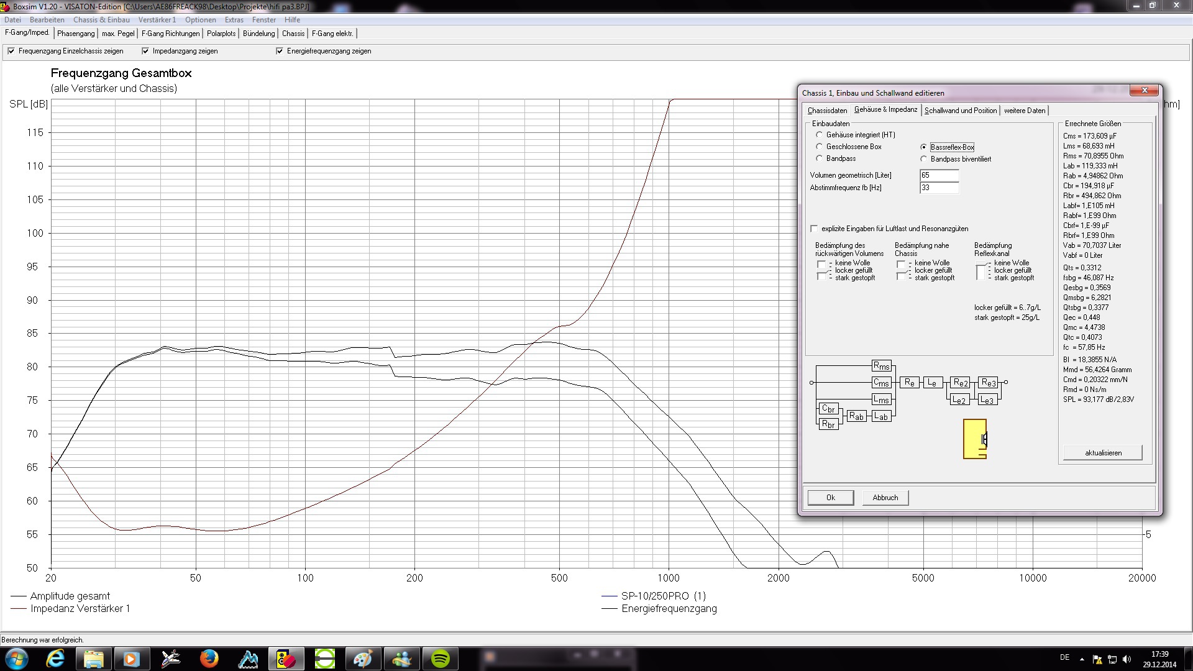The height and width of the screenshot is (671, 1193).
Task: Open the Phasengang tab
Action: click(76, 34)
